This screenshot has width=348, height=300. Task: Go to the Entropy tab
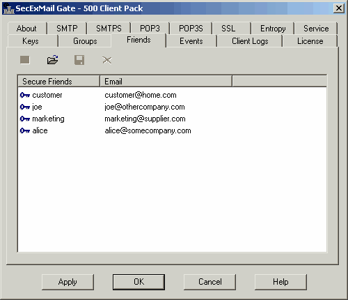(x=273, y=29)
